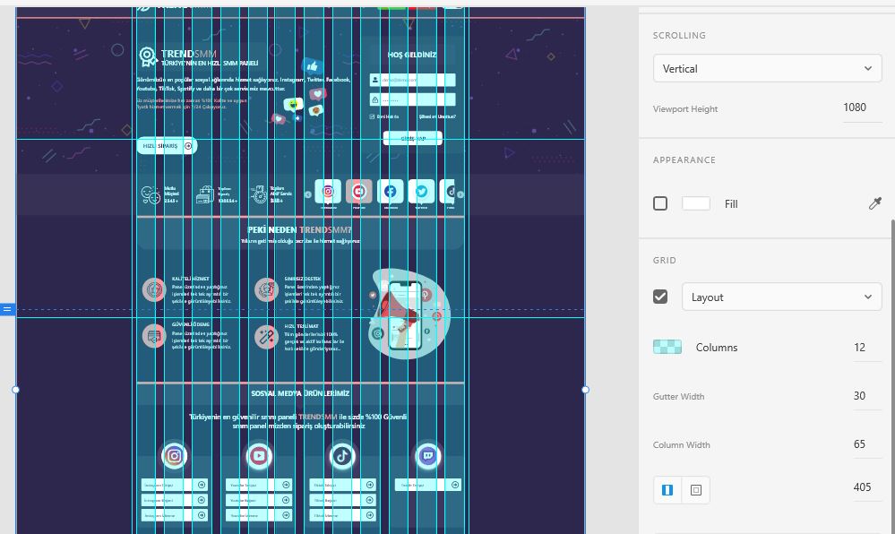This screenshot has width=895, height=534.
Task: Click the properties panel vertical scrollbar
Action: pyautogui.click(x=892, y=376)
